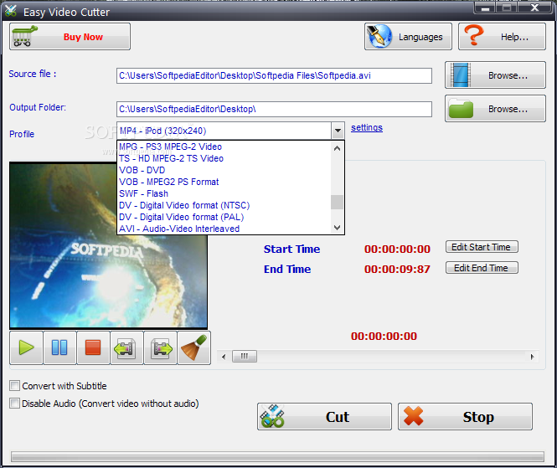Choose AVI - Audio-Video Interleaved profile
This screenshot has width=557, height=468.
[224, 229]
